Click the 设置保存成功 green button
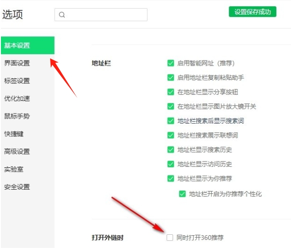The image size is (291, 248). (x=252, y=12)
